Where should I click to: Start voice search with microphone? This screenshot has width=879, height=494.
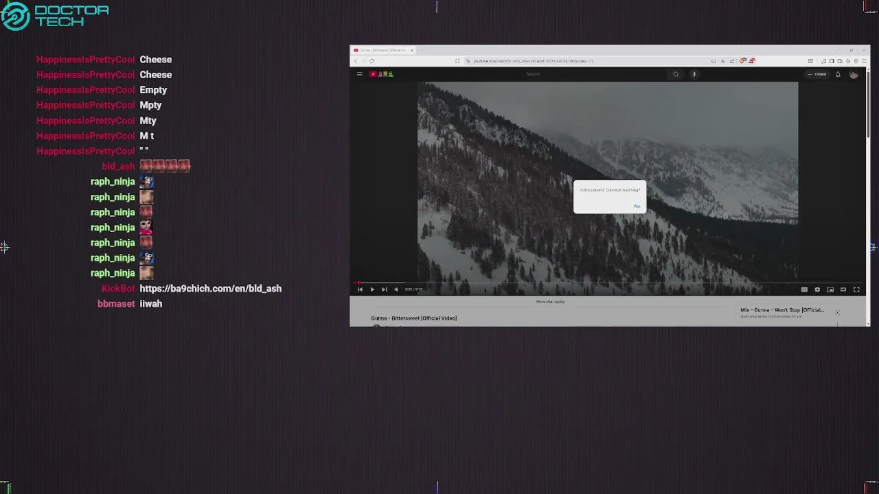pyautogui.click(x=694, y=74)
